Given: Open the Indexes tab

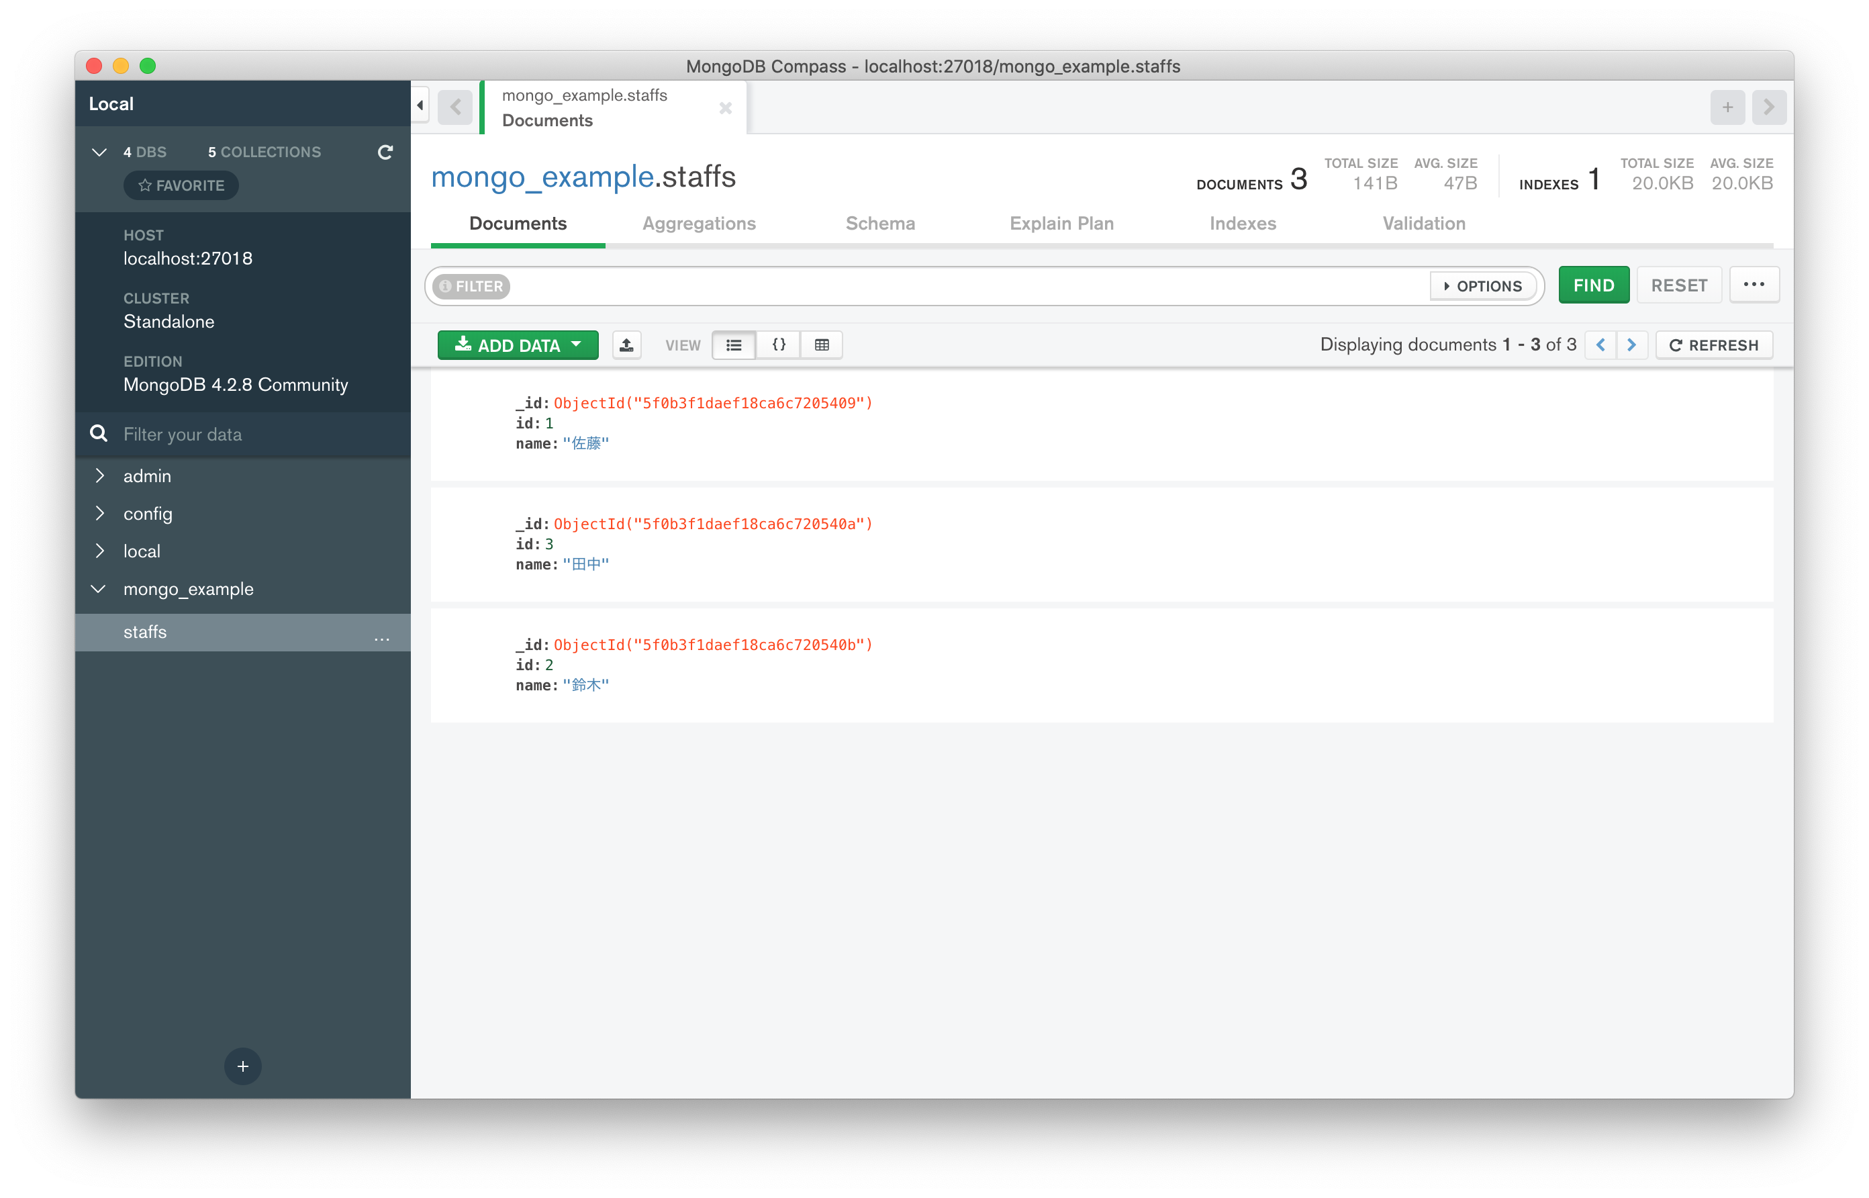Looking at the screenshot, I should 1243,223.
